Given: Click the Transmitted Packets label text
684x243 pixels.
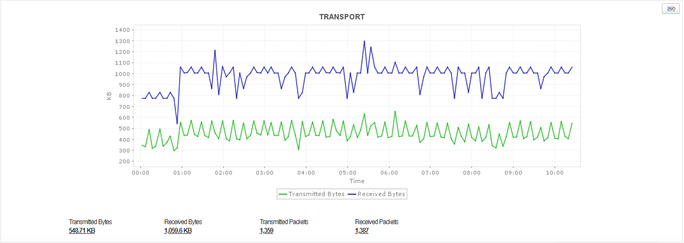Looking at the screenshot, I should (284, 222).
